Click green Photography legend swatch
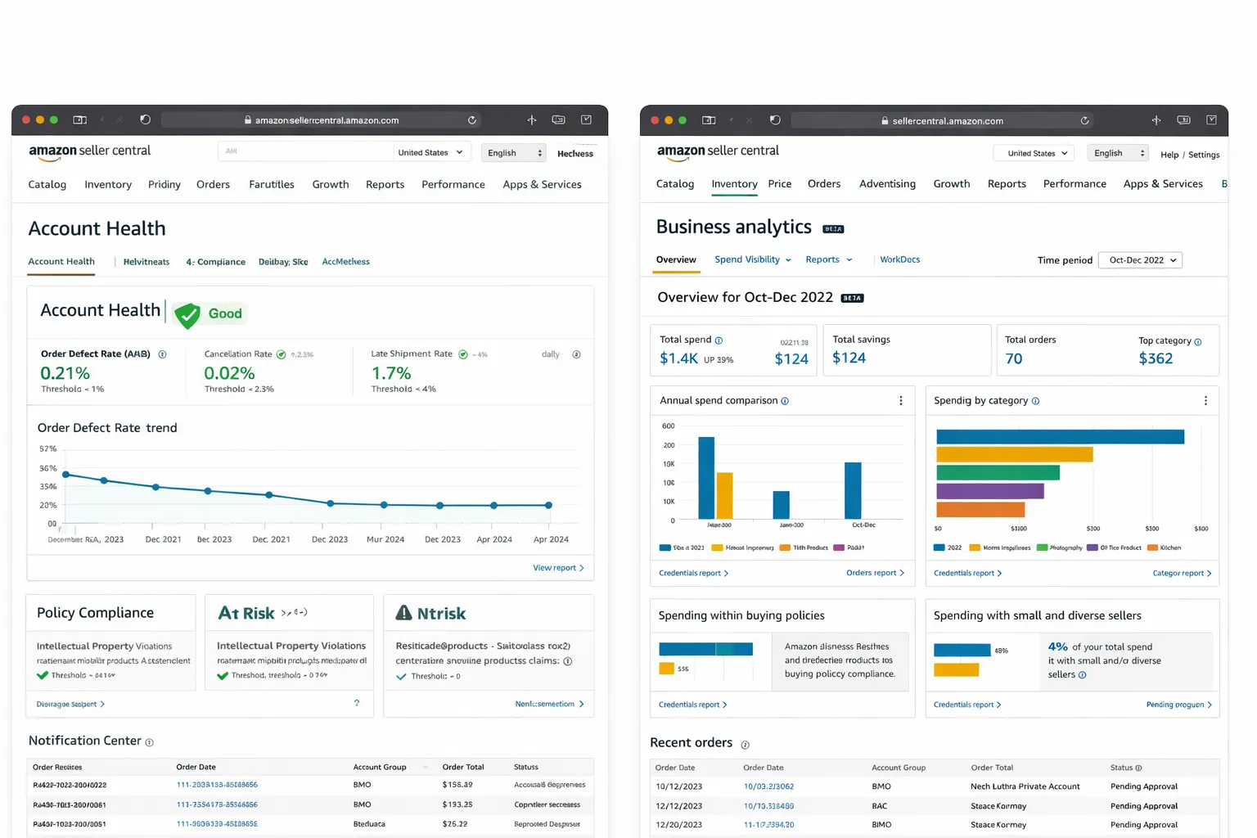The image size is (1257, 838). (x=1042, y=547)
